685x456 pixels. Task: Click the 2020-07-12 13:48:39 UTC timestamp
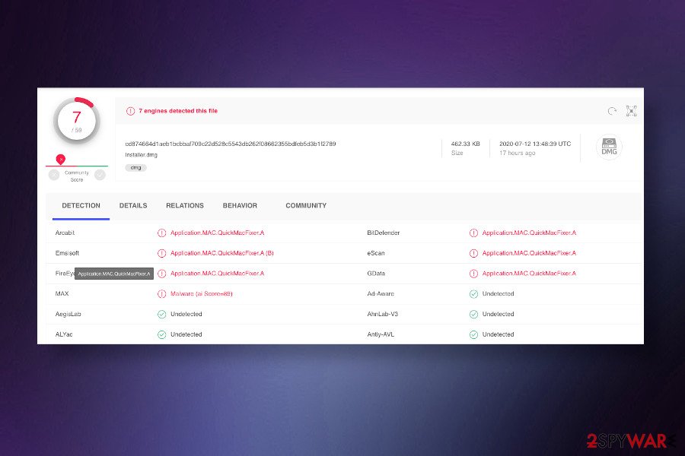tap(535, 144)
